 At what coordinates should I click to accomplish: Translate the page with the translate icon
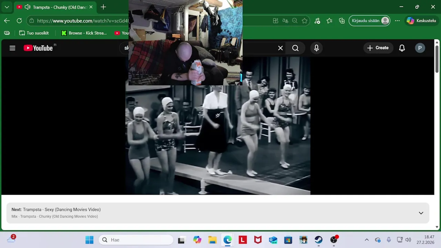tap(285, 21)
